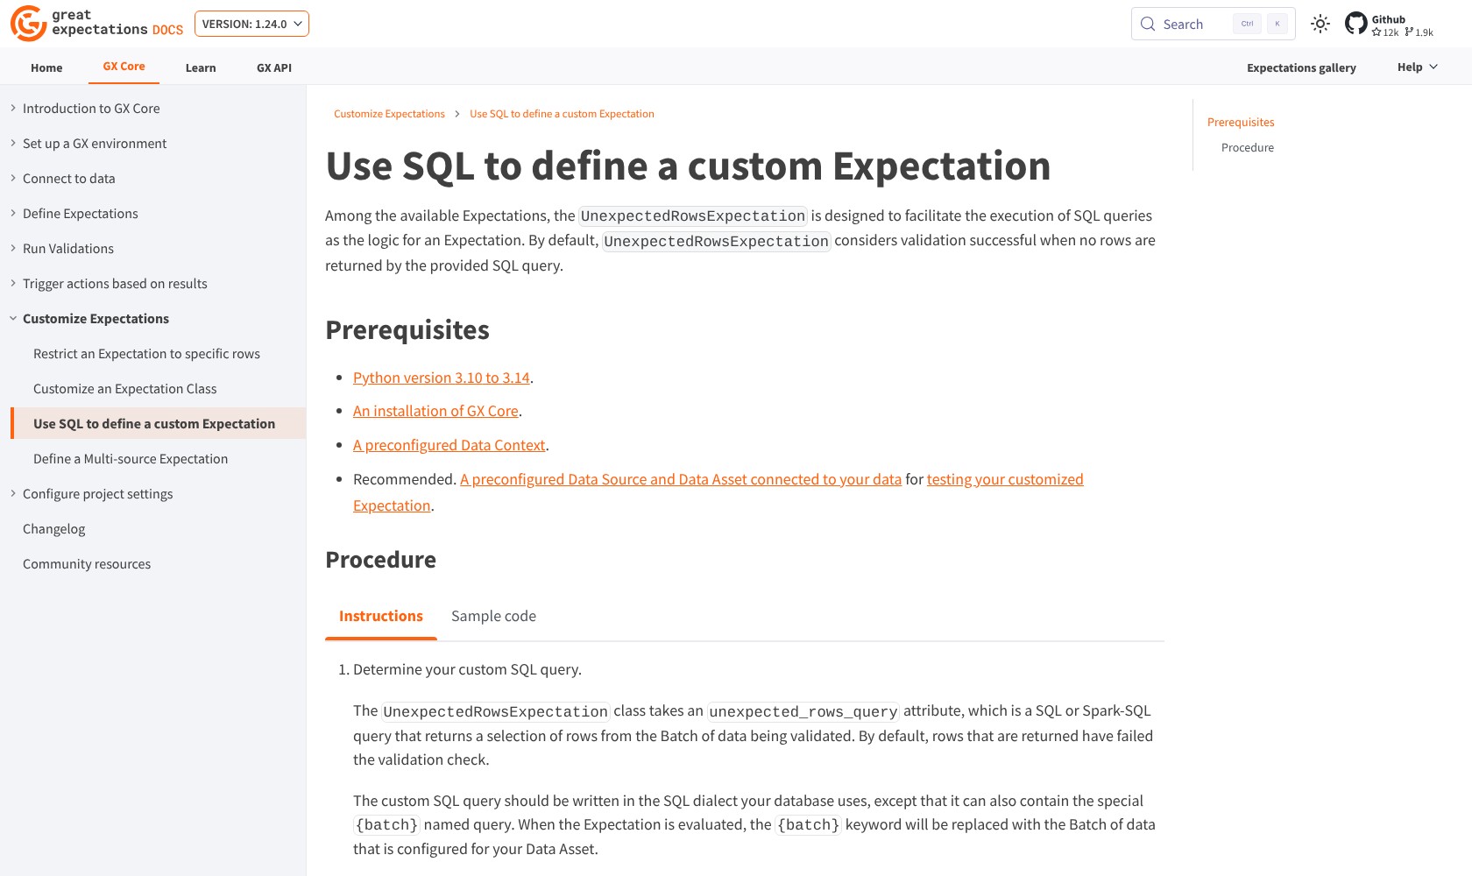Jump to Procedure in table of contents
This screenshot has height=876, width=1472.
1248,147
